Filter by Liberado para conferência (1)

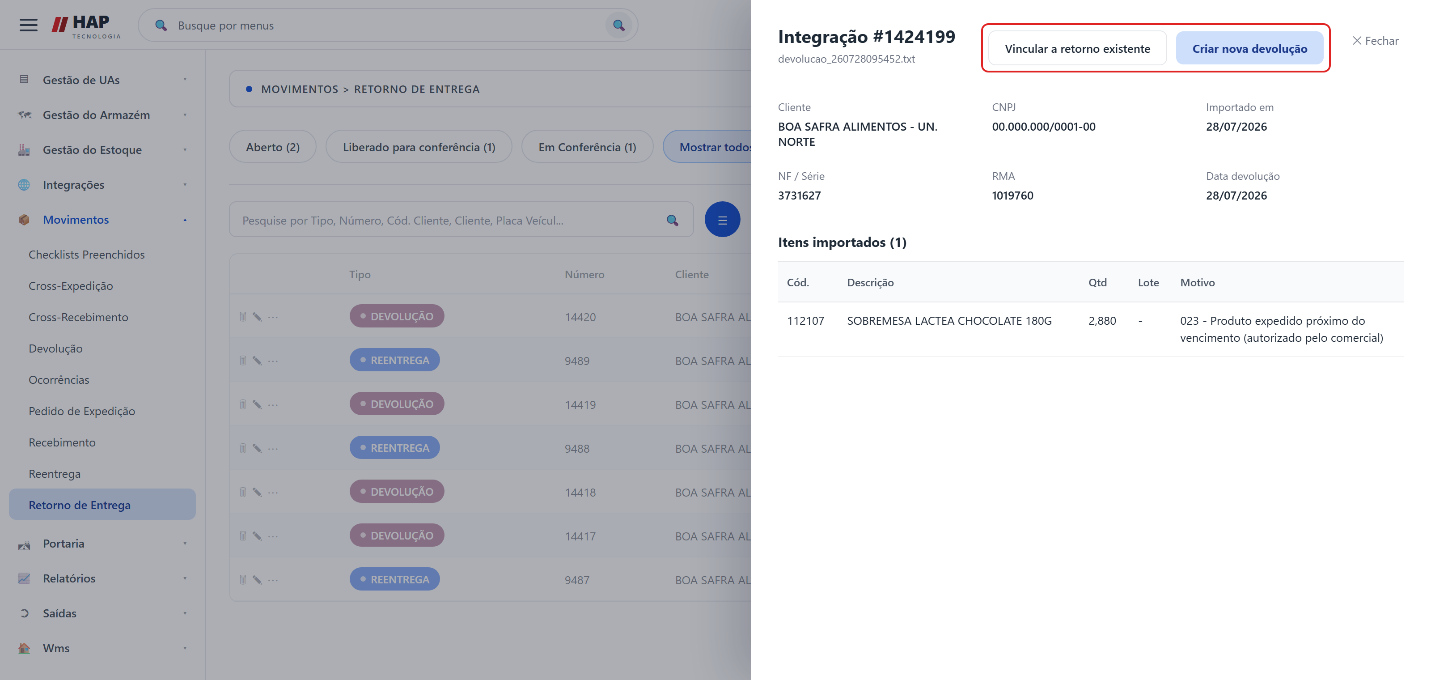[419, 147]
